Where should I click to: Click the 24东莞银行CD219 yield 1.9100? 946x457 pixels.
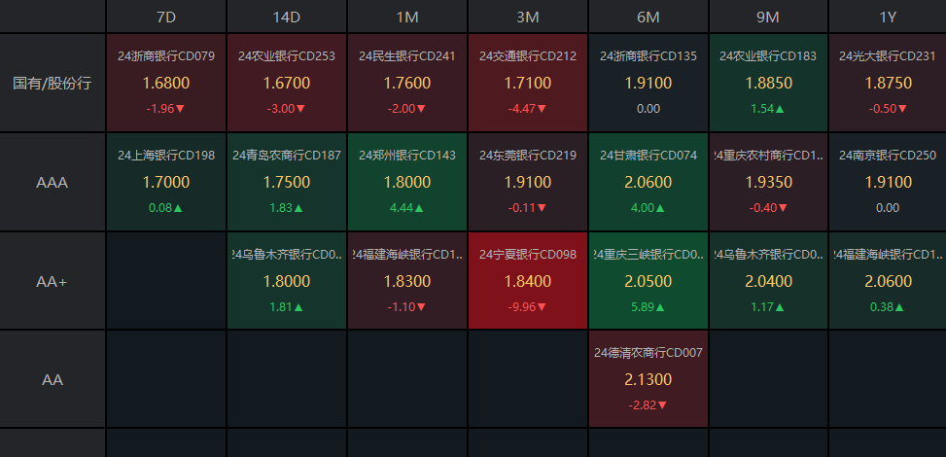pyautogui.click(x=528, y=182)
